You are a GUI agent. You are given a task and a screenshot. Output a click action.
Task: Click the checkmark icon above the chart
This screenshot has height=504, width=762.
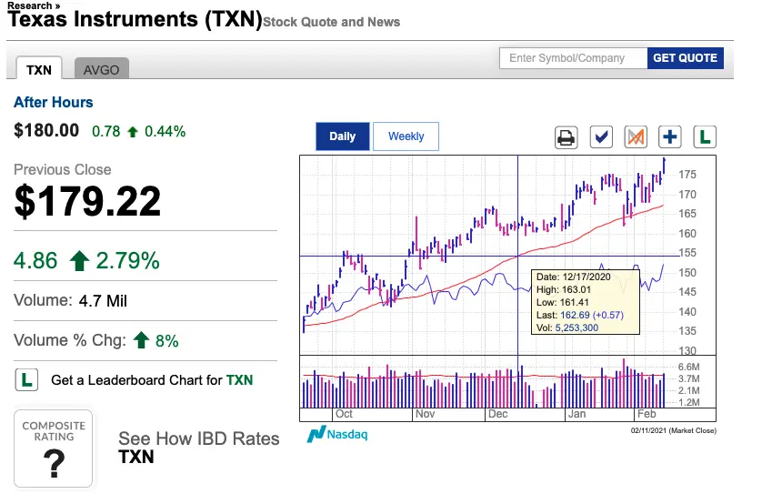click(x=601, y=137)
